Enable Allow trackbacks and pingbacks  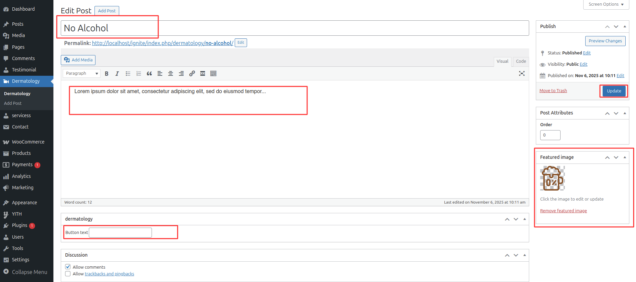click(x=68, y=274)
